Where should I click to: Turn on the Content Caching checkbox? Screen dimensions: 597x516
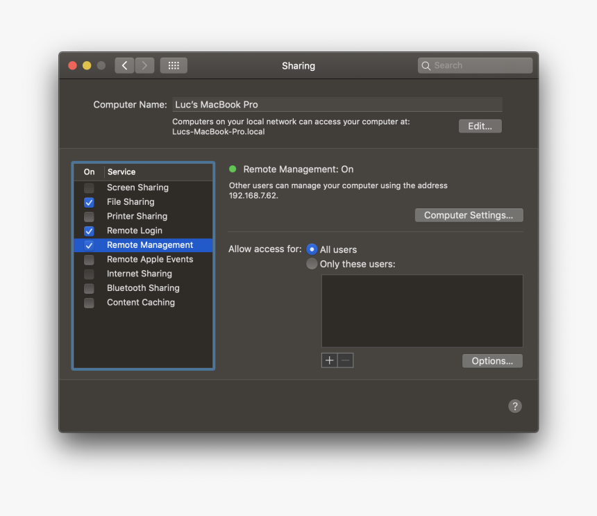[89, 303]
